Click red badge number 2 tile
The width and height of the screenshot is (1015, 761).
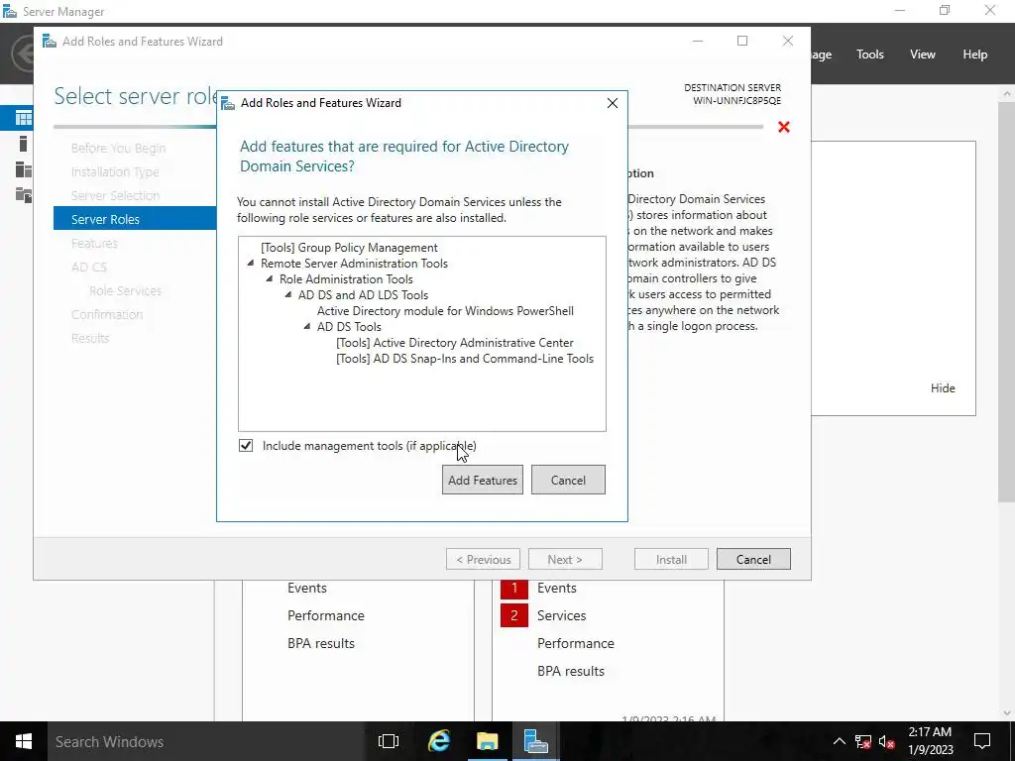coord(514,615)
